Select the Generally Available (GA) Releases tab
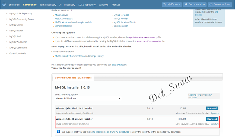Image resolution: width=235 pixels, height=137 pixels. 73,78
